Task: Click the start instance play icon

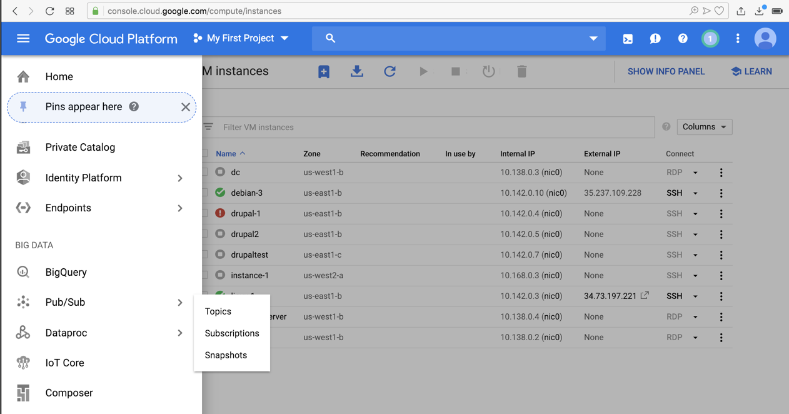Action: pos(423,71)
